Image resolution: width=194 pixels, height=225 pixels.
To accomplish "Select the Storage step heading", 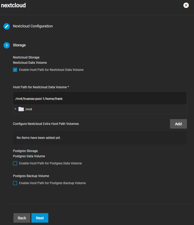I will (19, 45).
